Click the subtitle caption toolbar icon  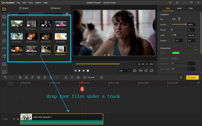78,77
